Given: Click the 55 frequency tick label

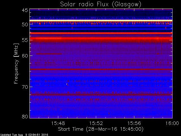Looking at the screenshot, I should 25,40.
